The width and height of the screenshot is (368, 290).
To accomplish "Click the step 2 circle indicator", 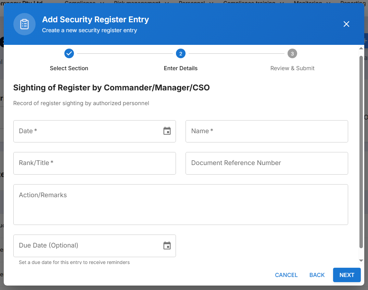I will [x=181, y=53].
